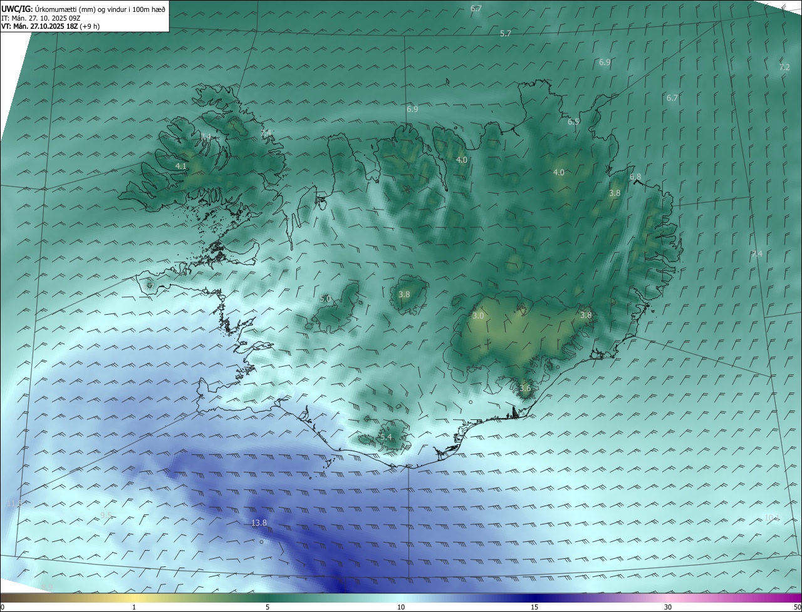Click the 4.1 label in the Westfjords
This screenshot has height=612, width=802.
181,166
